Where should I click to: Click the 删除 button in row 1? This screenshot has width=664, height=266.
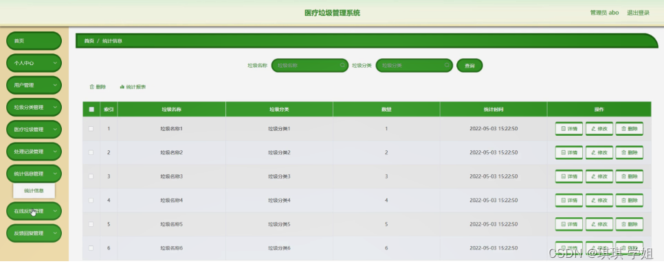(629, 129)
